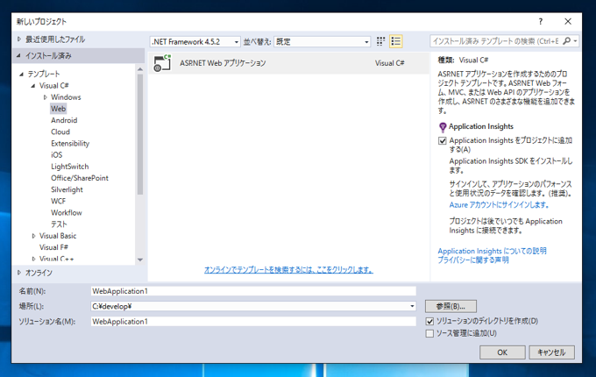596x377 pixels.
Task: Switch to medium icons list view
Action: (x=395, y=41)
